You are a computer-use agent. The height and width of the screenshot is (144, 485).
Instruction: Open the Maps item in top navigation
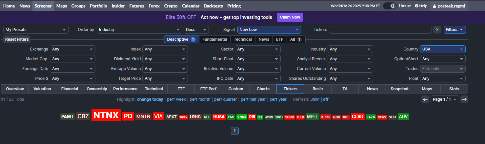click(x=62, y=6)
